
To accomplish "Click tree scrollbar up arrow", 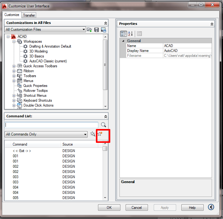I will coord(105,37).
